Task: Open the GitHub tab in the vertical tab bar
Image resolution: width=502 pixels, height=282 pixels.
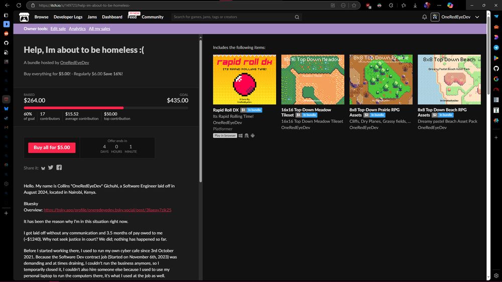Action: 6,43
